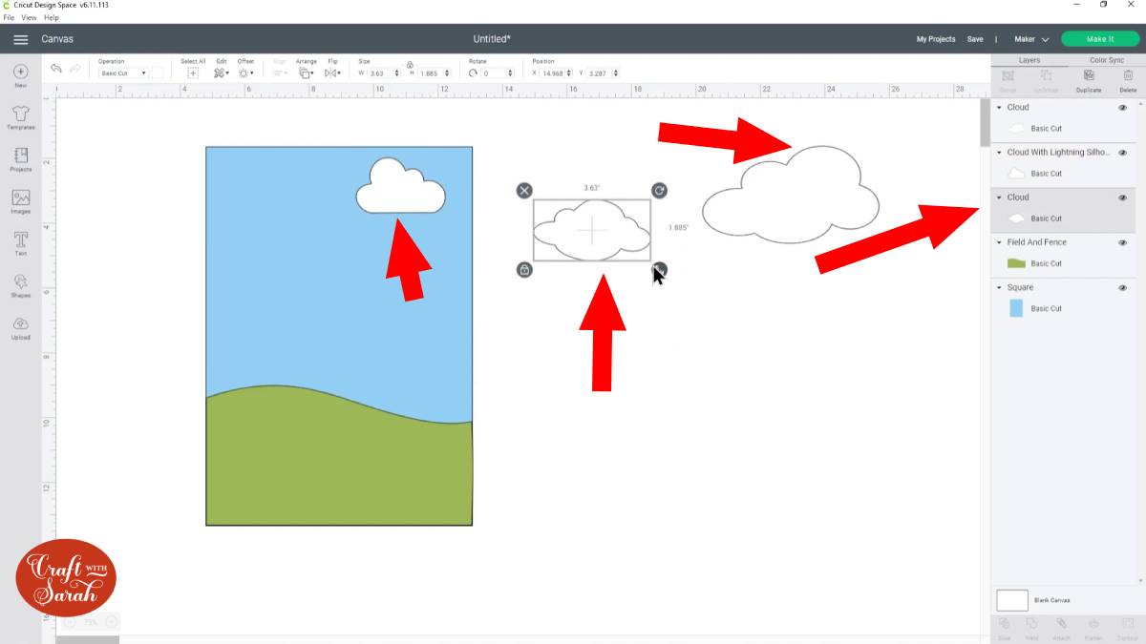Open the Images panel
1146x644 pixels.
pyautogui.click(x=20, y=203)
